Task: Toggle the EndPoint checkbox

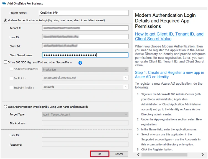Action: pos(11,78)
